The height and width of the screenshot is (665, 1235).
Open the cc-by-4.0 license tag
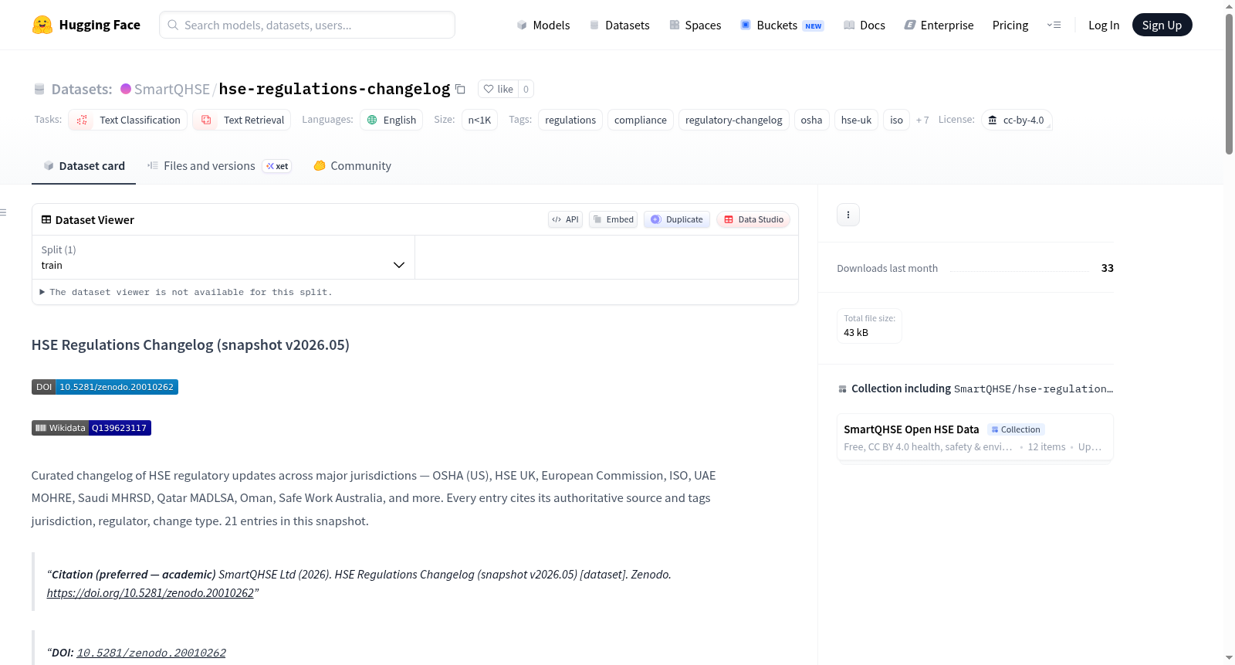point(1017,120)
